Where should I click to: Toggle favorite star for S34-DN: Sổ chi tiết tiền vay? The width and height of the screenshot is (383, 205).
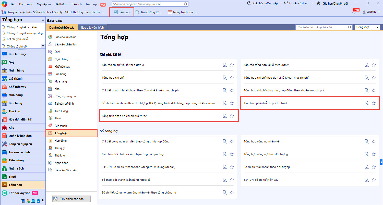[374, 180]
